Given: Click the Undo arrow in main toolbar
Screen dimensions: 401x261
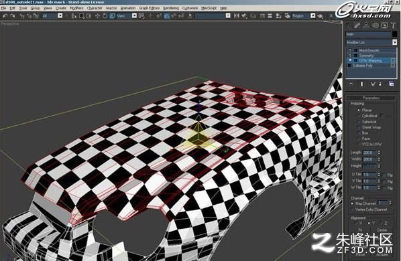Looking at the screenshot, I should pos(5,16).
